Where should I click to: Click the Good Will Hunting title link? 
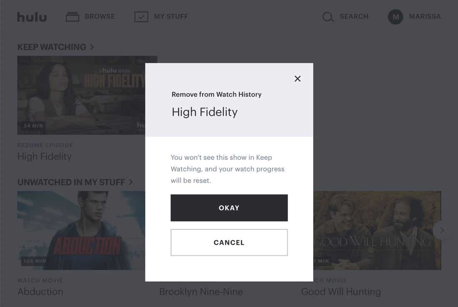pyautogui.click(x=341, y=292)
